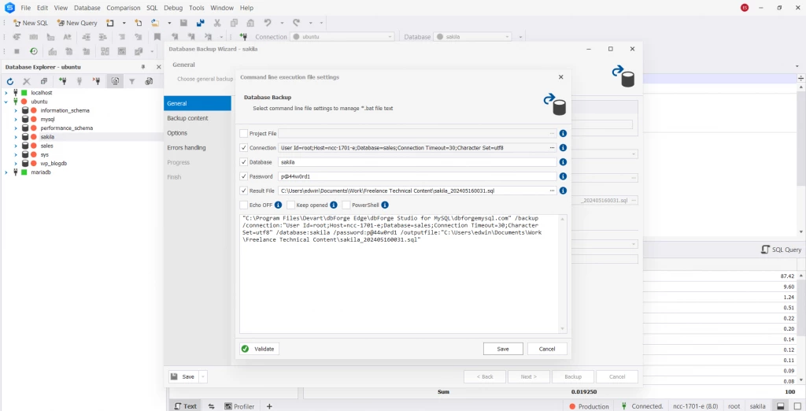
Task: Click browse ellipsis for Result File
Action: (552, 191)
